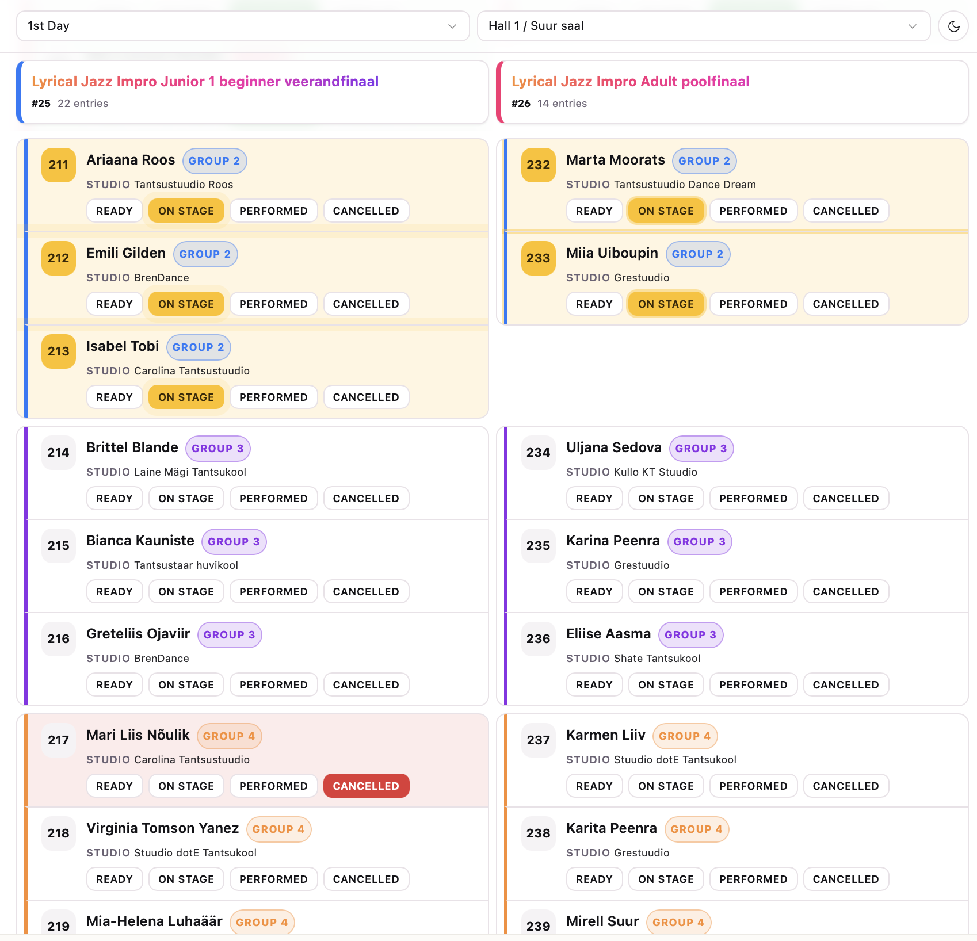
Task: Set Eliise Aasma to On Stage
Action: click(x=666, y=685)
